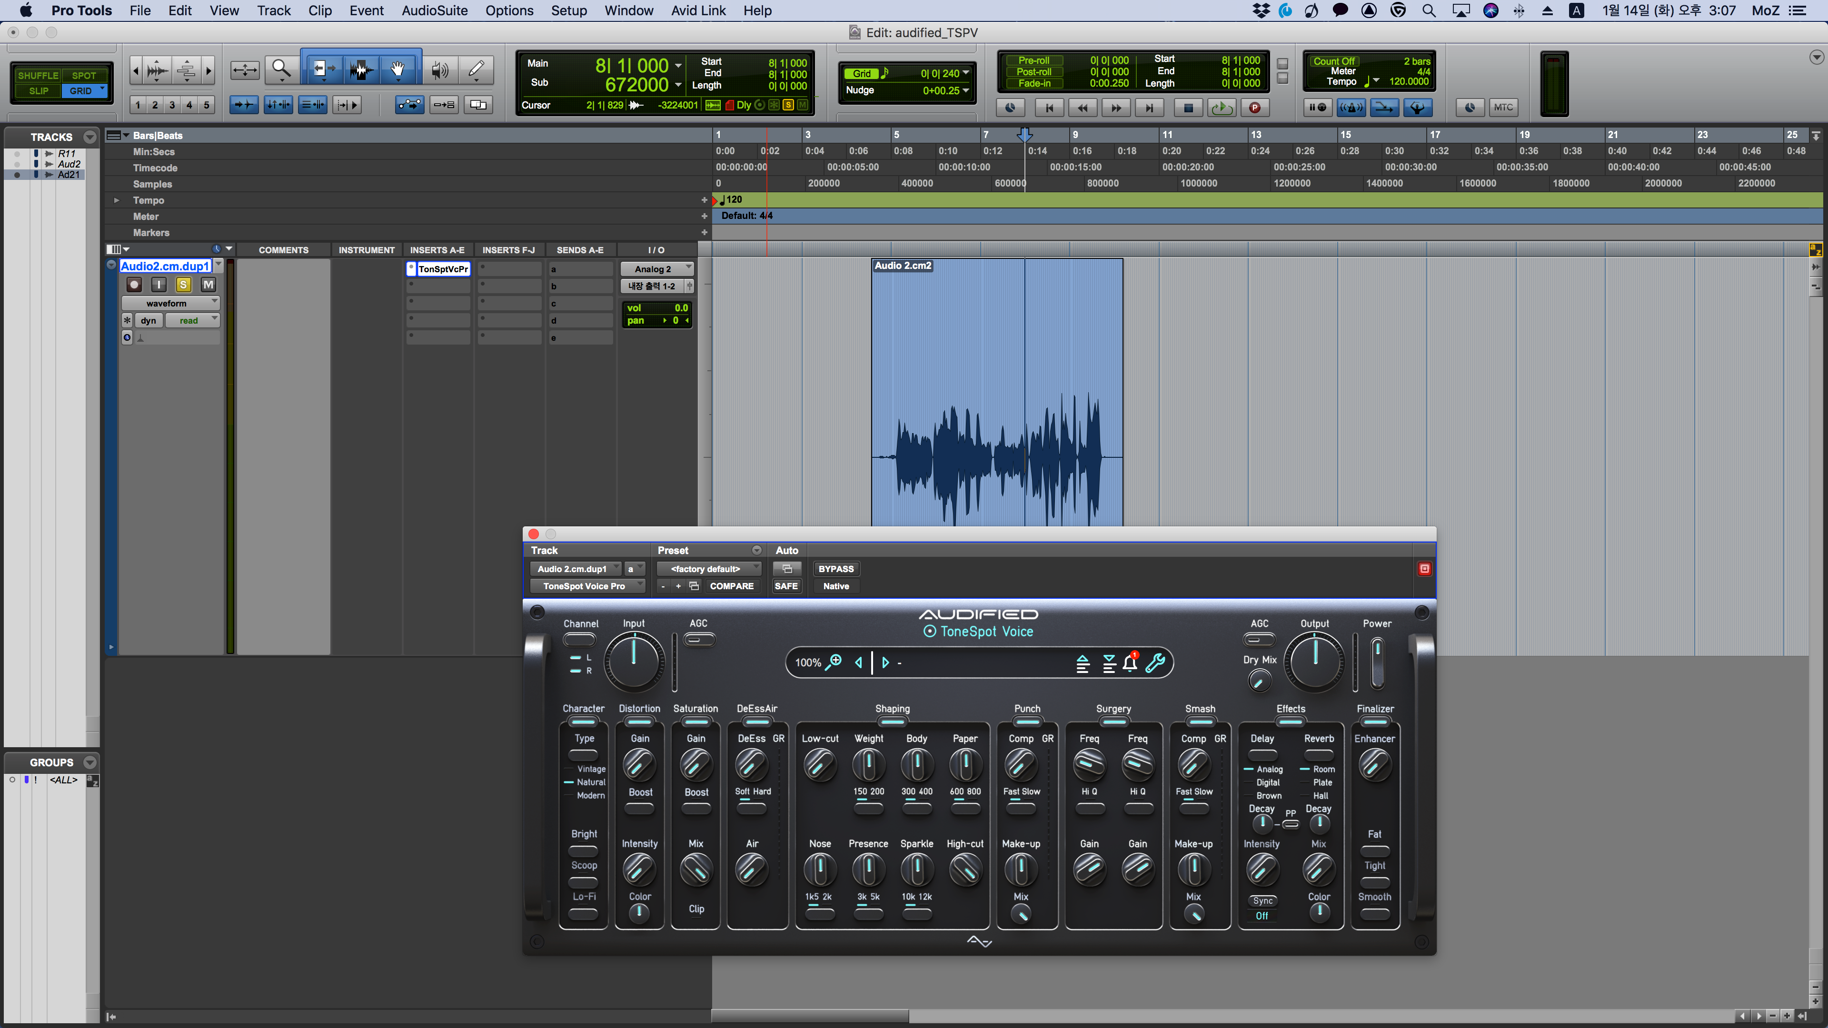Go to previous ToneSpot preset arrow
This screenshot has width=1828, height=1028.
[x=859, y=662]
